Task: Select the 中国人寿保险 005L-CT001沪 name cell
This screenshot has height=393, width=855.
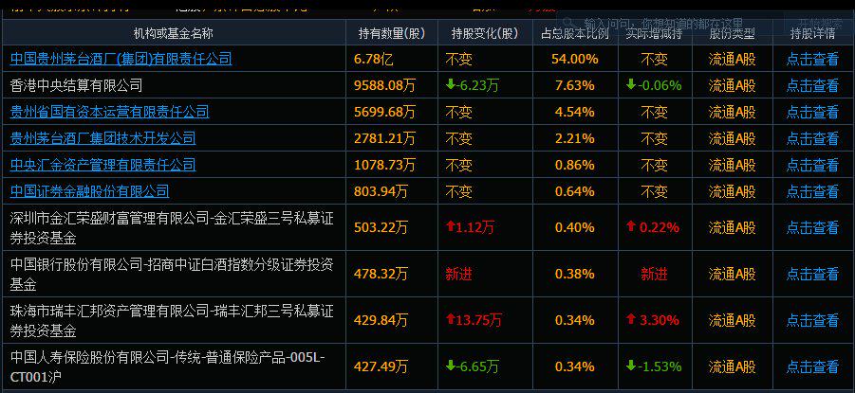Action: click(174, 366)
